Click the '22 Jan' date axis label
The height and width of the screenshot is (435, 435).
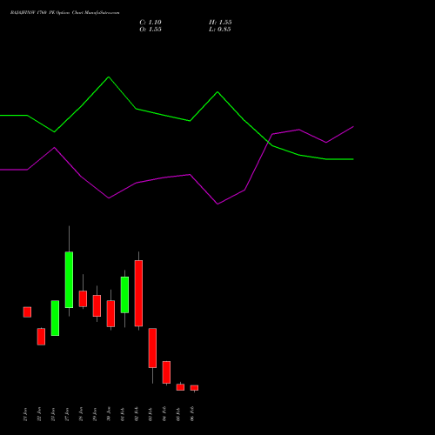[x=39, y=414]
